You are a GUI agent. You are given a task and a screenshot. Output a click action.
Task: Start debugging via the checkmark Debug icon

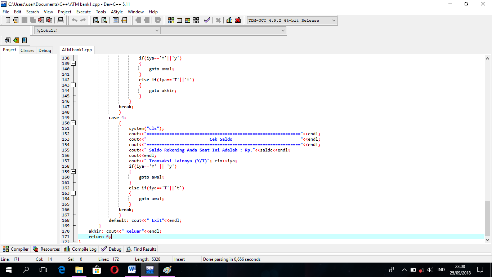(207, 20)
